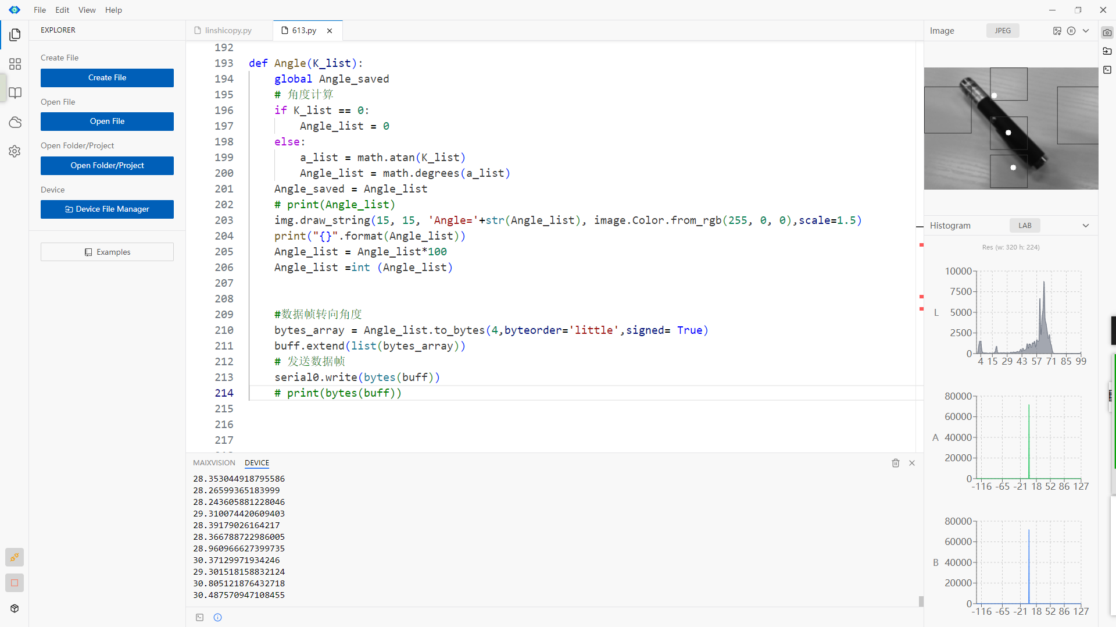Switch to the linshicopy.py tab
Viewport: 1116px width, 627px height.
coord(228,30)
